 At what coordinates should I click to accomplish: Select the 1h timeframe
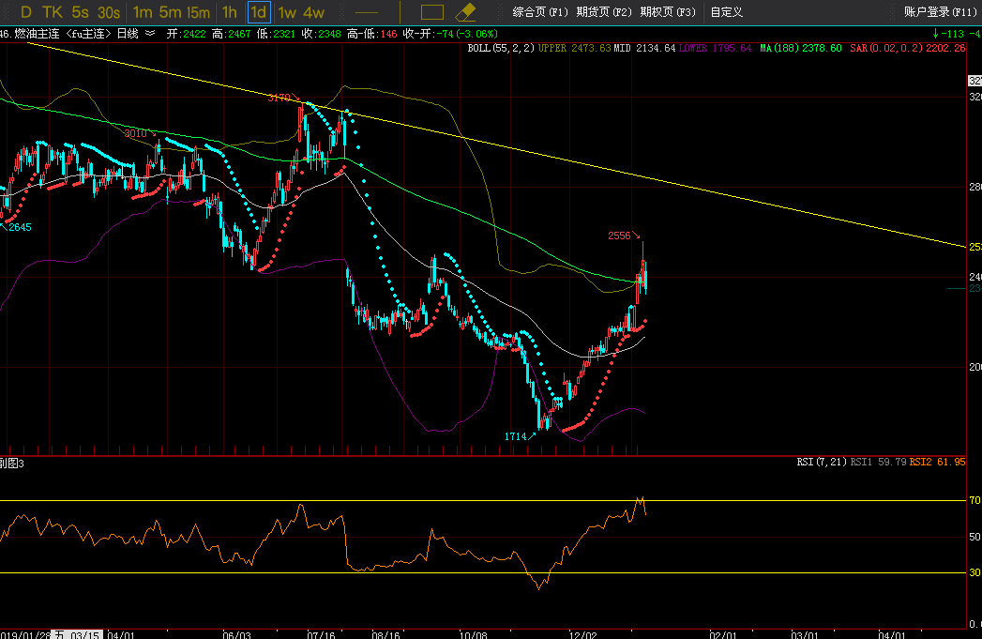(x=229, y=12)
